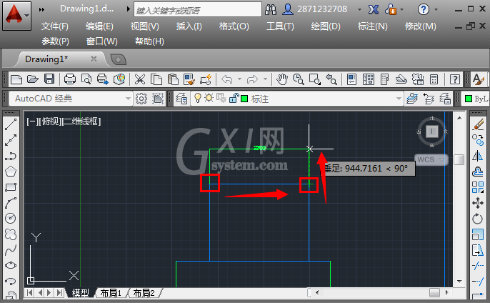Open the ByLayer color dropdown
490x303 pixels.
coord(475,99)
